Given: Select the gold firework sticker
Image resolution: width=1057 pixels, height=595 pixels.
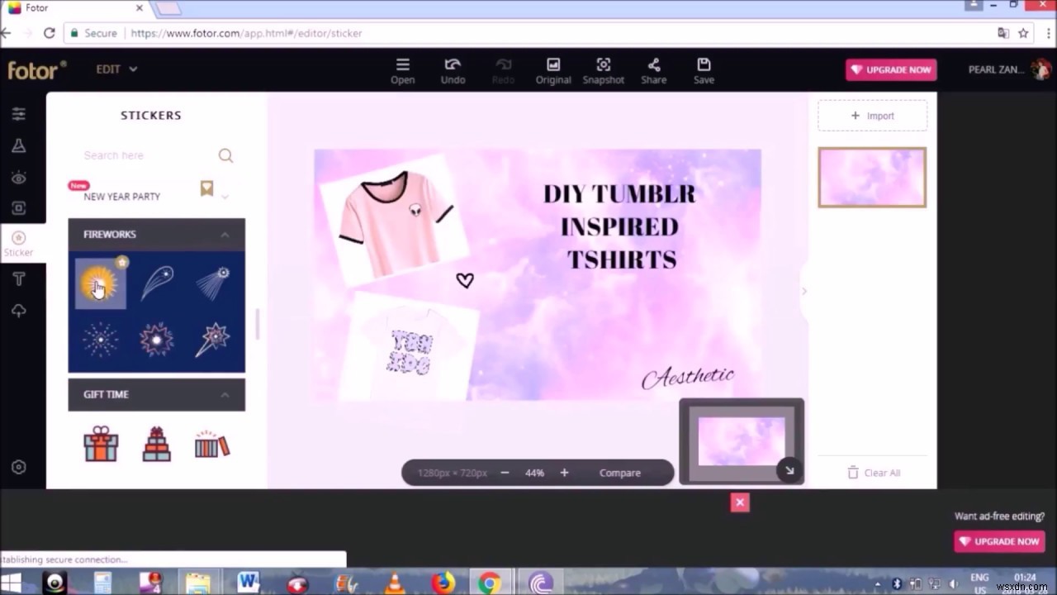Looking at the screenshot, I should click(x=100, y=281).
